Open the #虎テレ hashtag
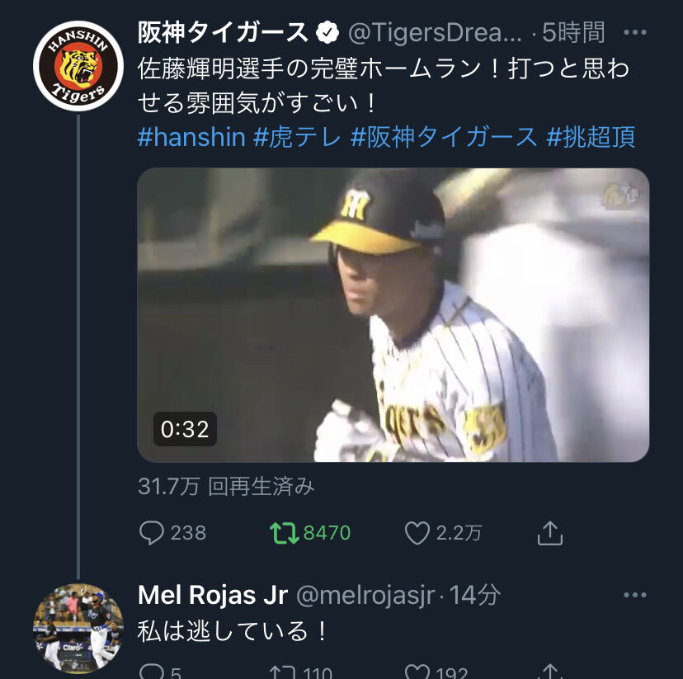Image resolution: width=683 pixels, height=679 pixels. coord(297,137)
